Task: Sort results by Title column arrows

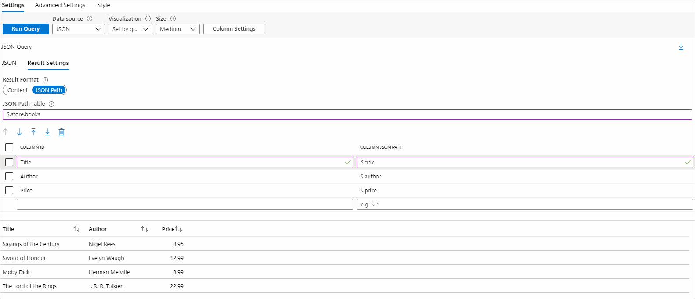Action: pyautogui.click(x=77, y=229)
